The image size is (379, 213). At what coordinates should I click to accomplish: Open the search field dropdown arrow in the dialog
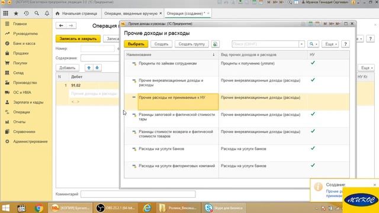coord(301,44)
